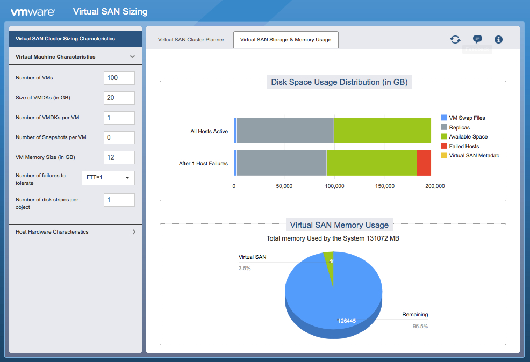The image size is (530, 362).
Task: Open the Number of failures to tolerate dropdown
Action: coord(108,177)
